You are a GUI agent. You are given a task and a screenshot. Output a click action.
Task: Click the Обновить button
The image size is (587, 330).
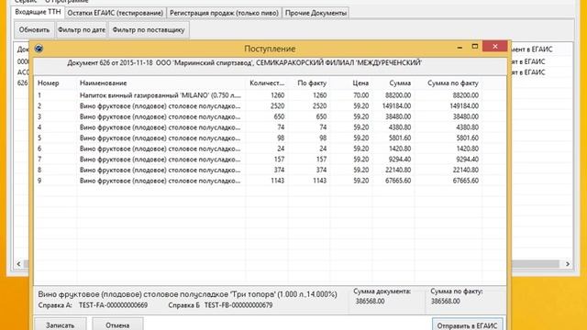[x=34, y=29]
